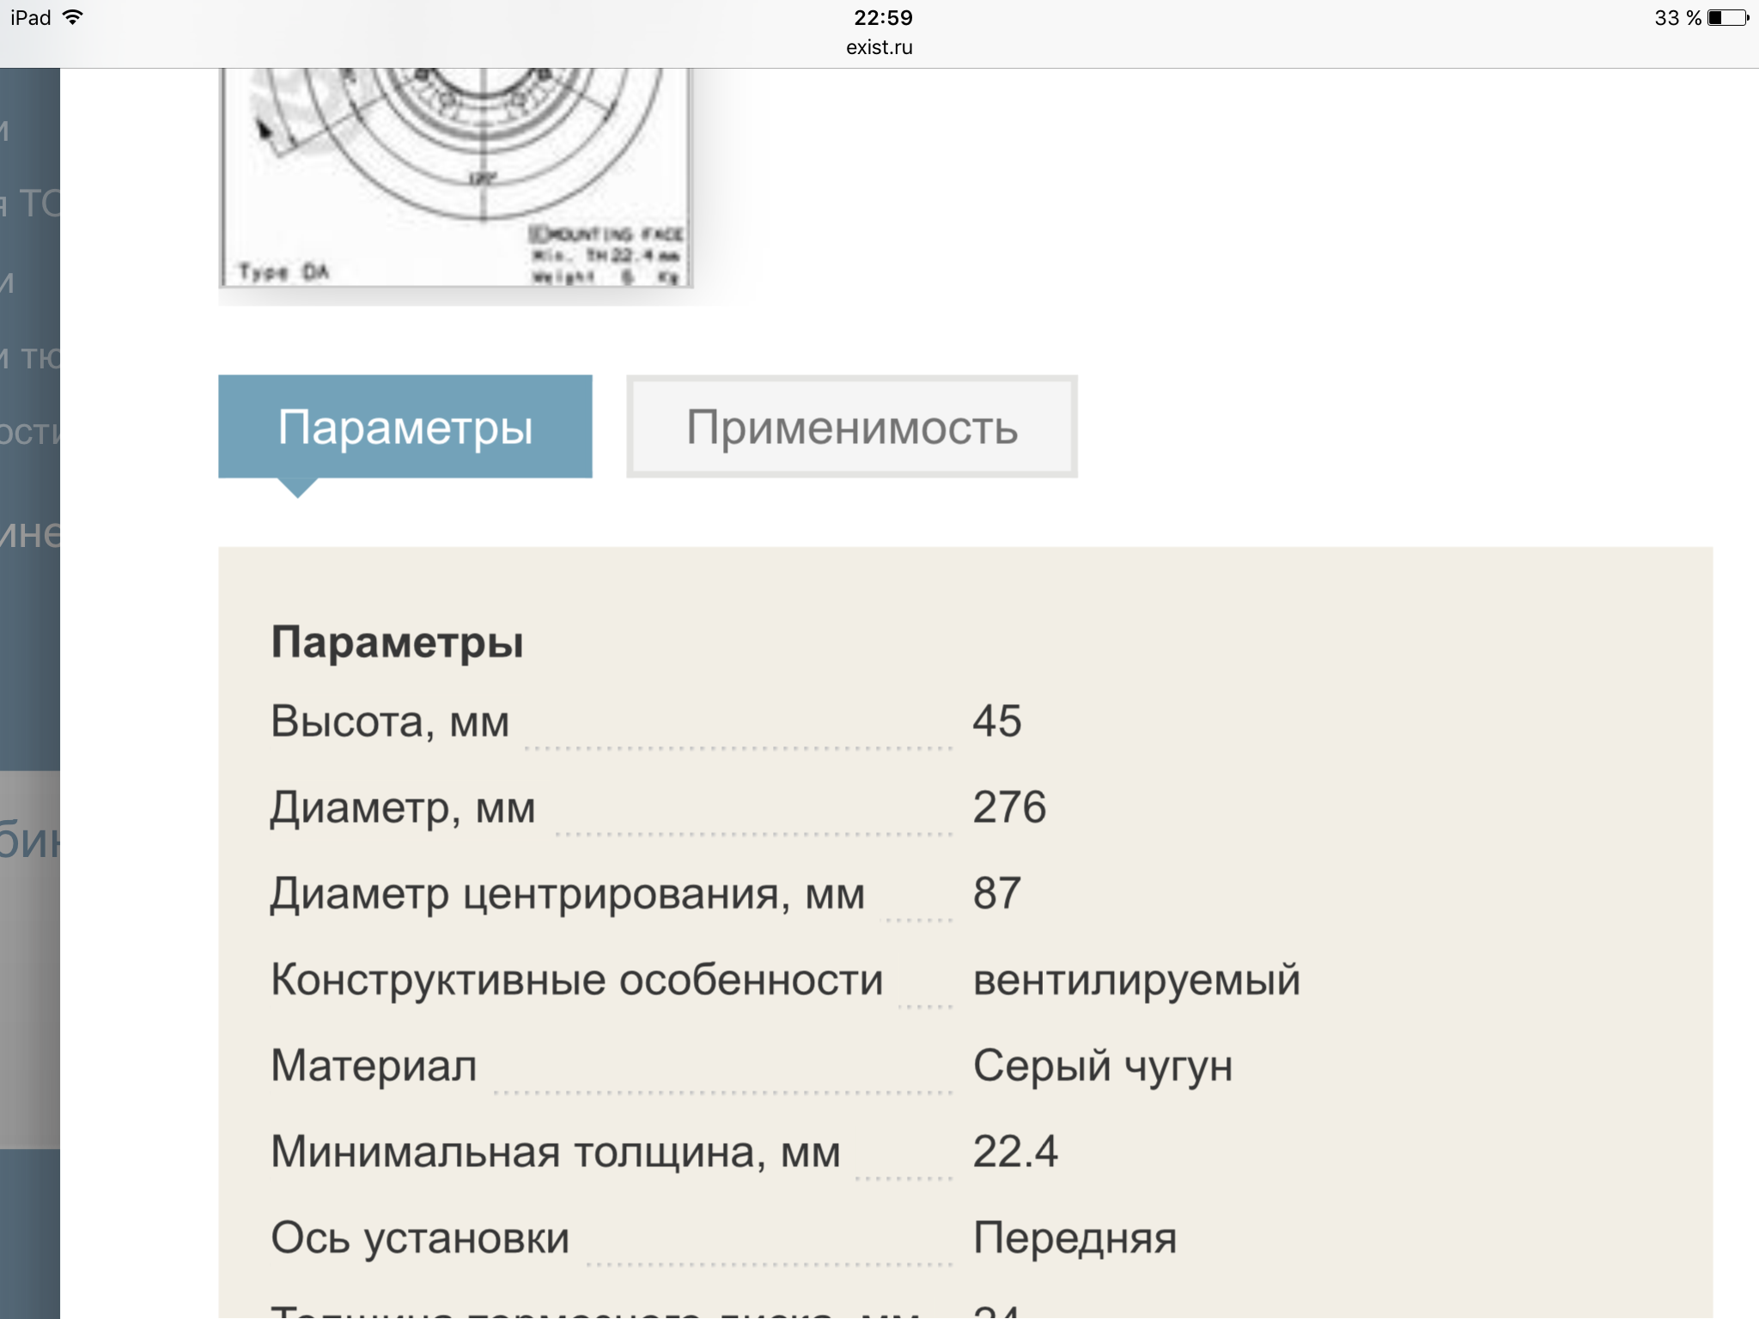Click the sidebar item showing ости

click(31, 432)
